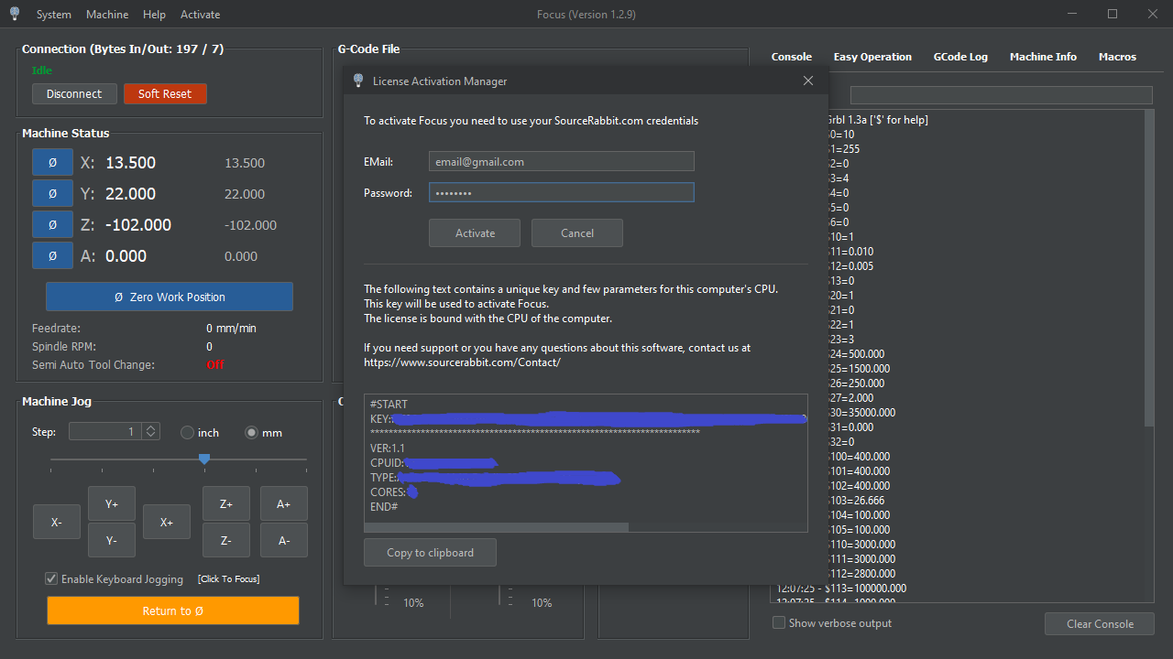Copy license key text to clipboard
This screenshot has width=1173, height=659.
coord(431,553)
